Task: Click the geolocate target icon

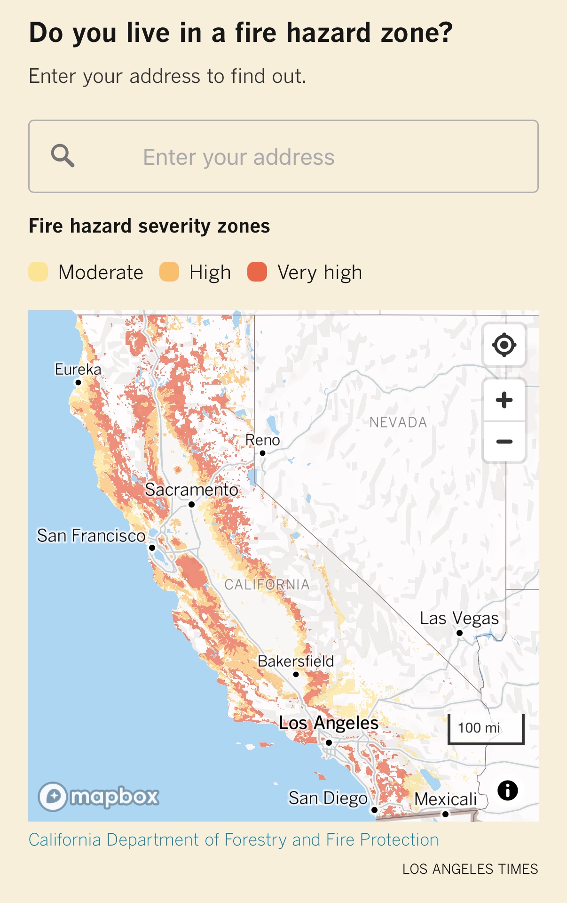Action: click(504, 345)
